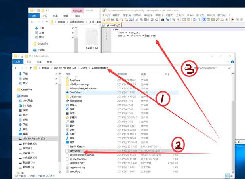Image resolution: width=245 pixels, height=179 pixels.
Task: Expand chevron between Users and Administrator
Action: [x=90, y=68]
